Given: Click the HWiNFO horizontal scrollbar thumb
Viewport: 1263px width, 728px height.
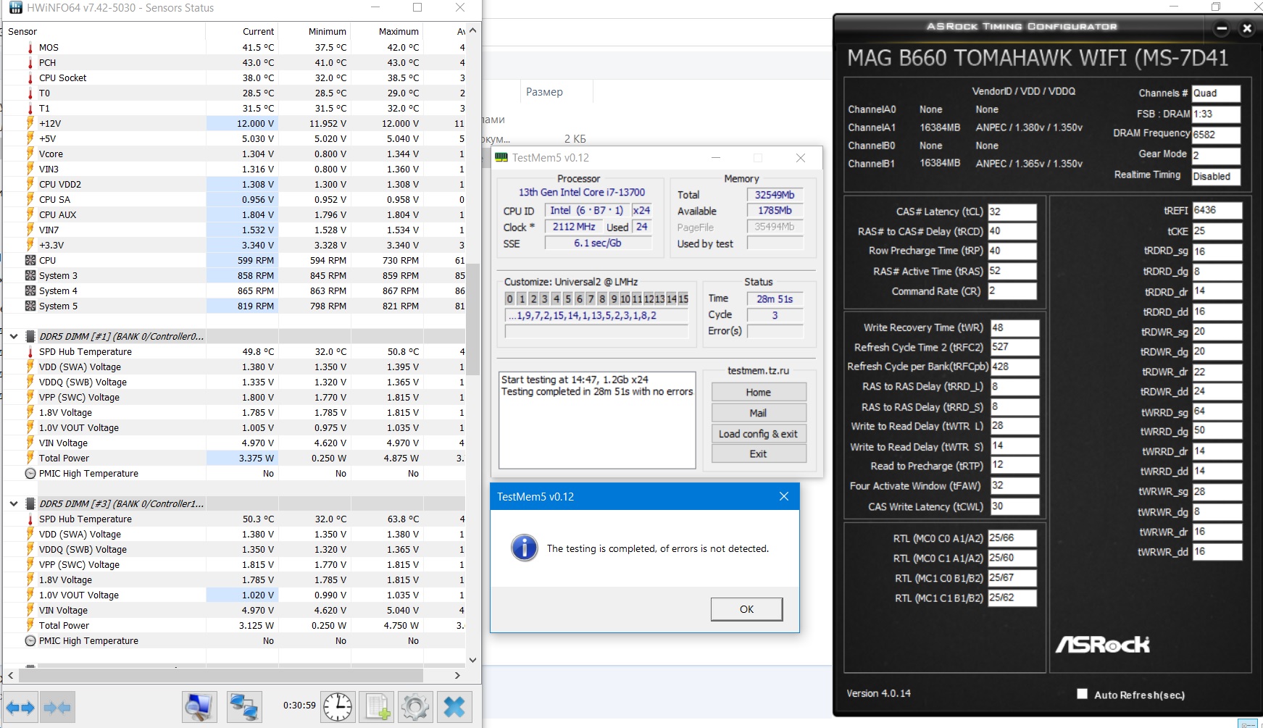Looking at the screenshot, I should 220,675.
